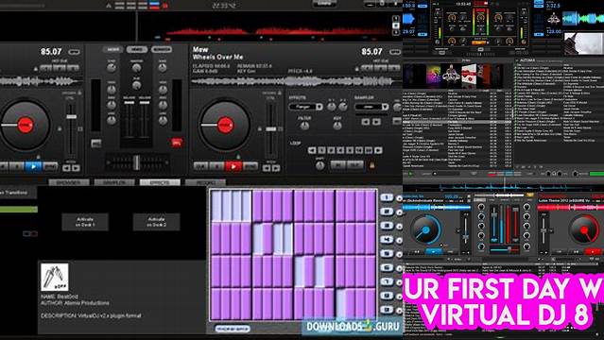Click the blue jog wheel on Virtual DJ 8 deck
The image size is (604, 340).
(x=425, y=229)
